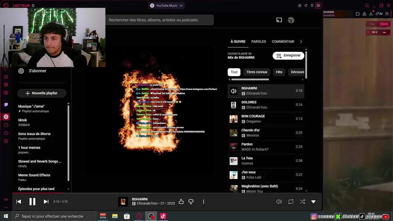Select the Pardon track in the queue
Image resolution: width=393 pixels, height=221 pixels.
266,147
